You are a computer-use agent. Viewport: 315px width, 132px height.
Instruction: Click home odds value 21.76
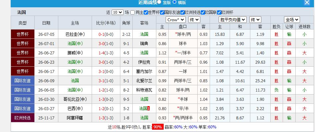tap(220, 118)
